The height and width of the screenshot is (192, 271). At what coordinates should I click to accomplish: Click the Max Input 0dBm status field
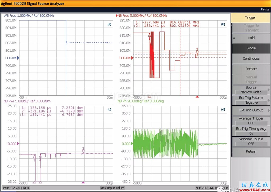tap(112, 188)
